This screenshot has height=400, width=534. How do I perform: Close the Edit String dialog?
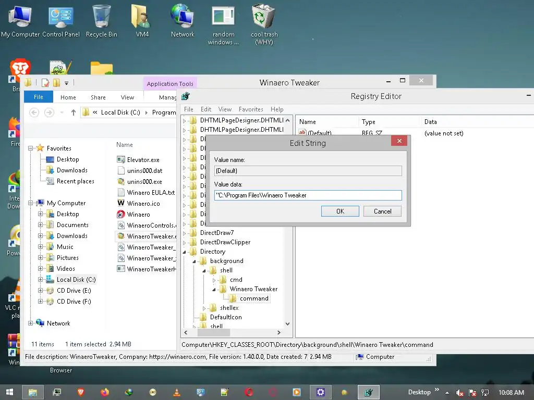tap(399, 141)
